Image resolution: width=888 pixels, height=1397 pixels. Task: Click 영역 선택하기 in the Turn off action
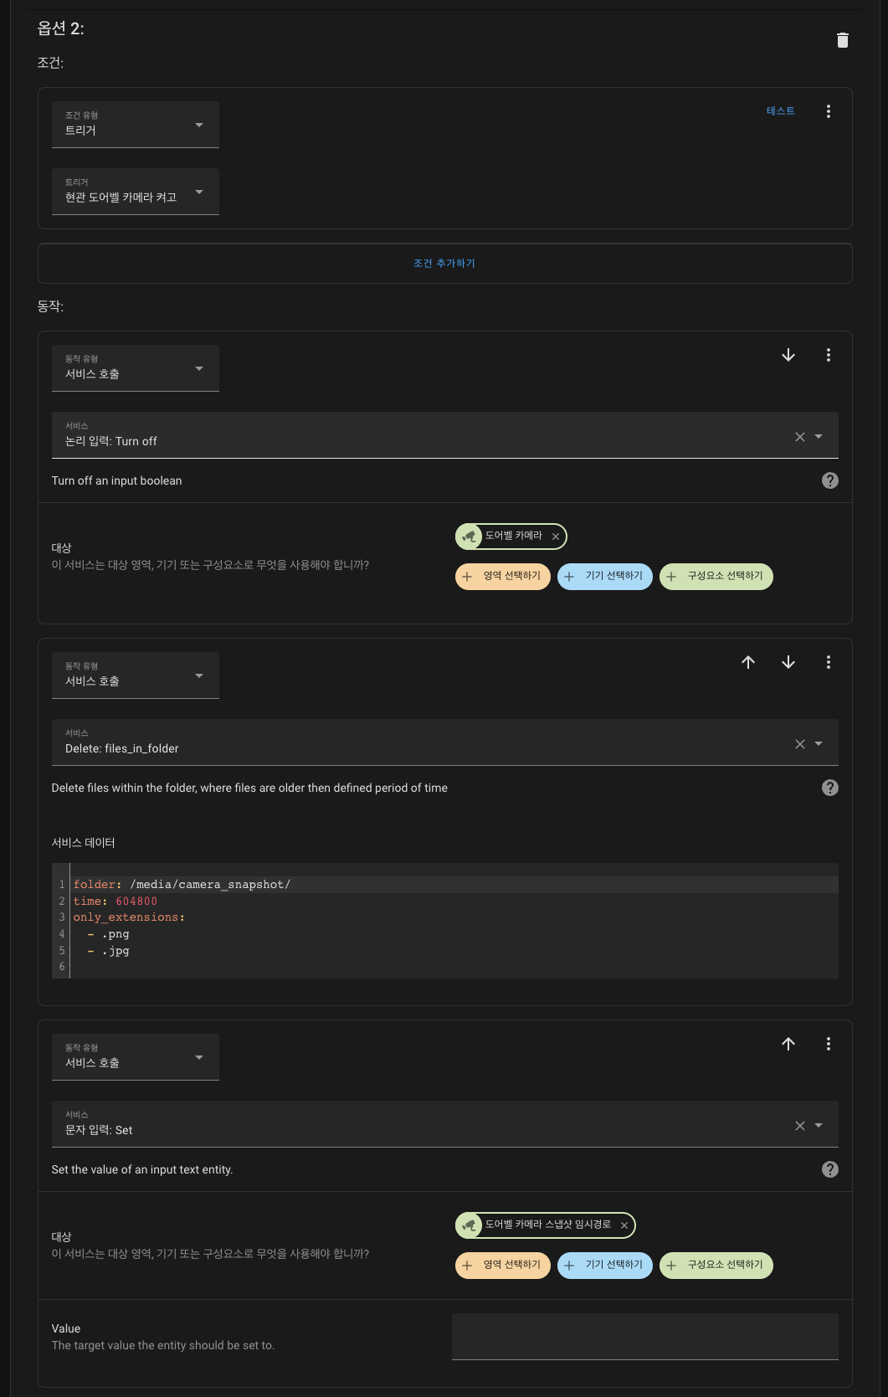click(502, 576)
